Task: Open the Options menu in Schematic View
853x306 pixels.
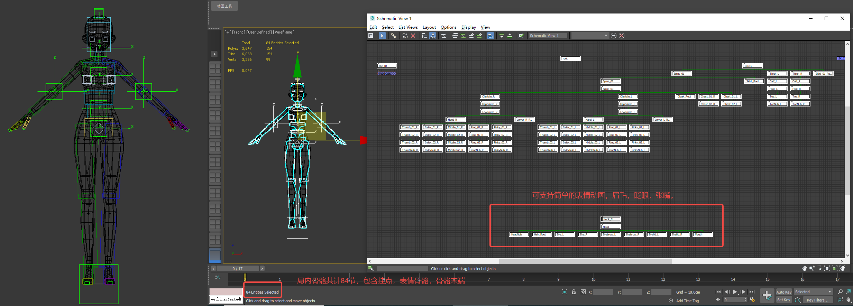Action: pyautogui.click(x=449, y=27)
